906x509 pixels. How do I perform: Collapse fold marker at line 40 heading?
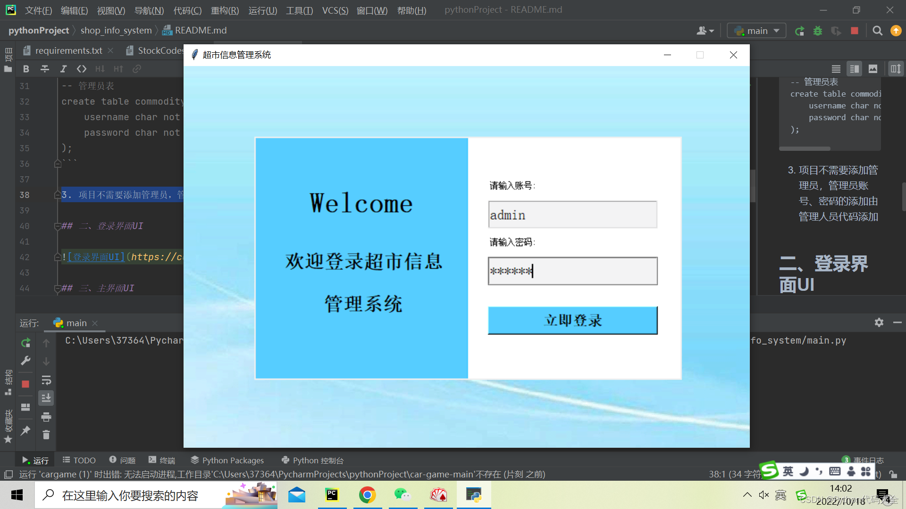pyautogui.click(x=58, y=226)
